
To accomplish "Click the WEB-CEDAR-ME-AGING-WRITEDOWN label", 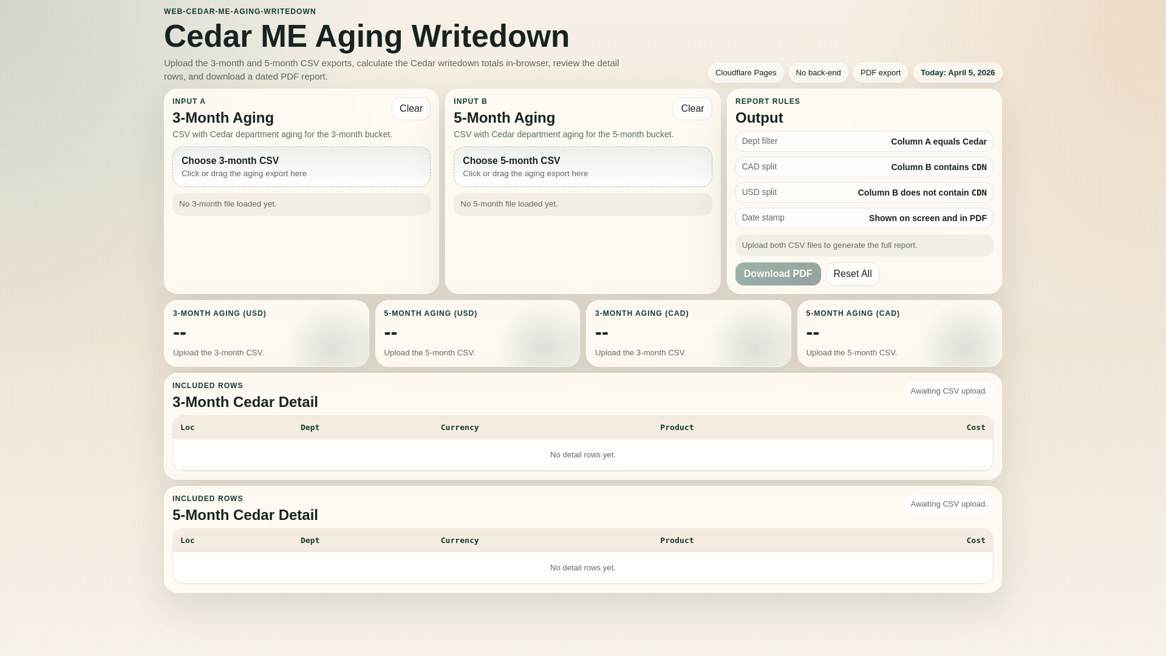I will [x=240, y=12].
